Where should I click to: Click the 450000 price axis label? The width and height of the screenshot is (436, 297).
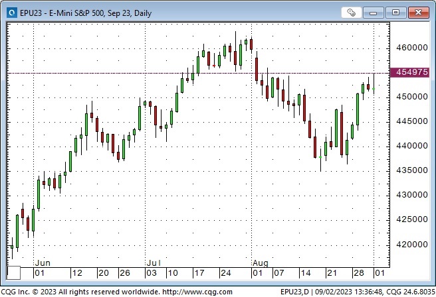click(x=412, y=97)
